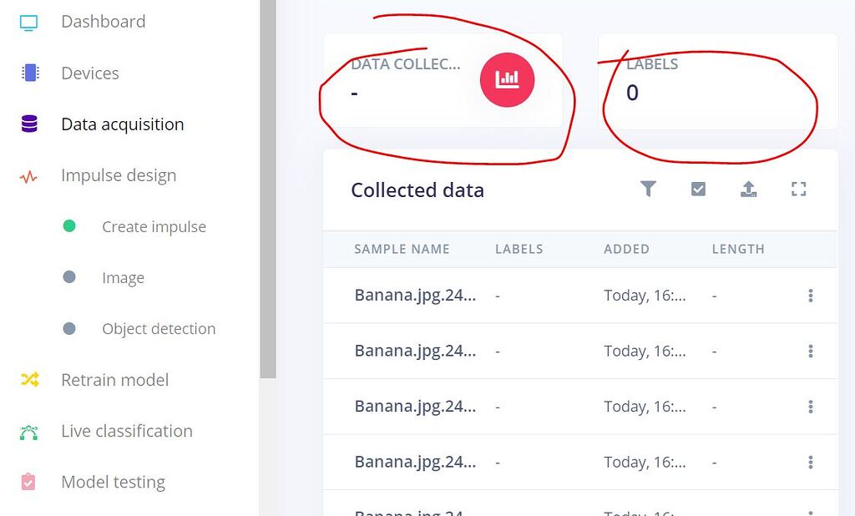
Task: Click the sidebar vertical scrollbar
Action: pyautogui.click(x=268, y=189)
